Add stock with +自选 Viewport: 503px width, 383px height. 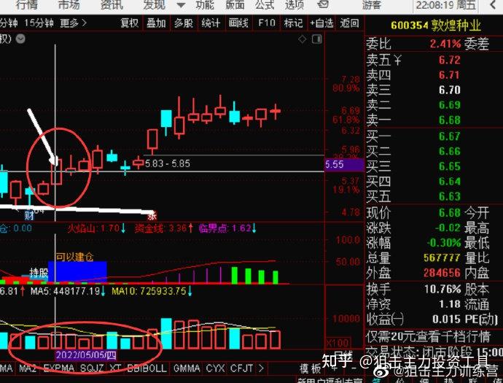click(x=321, y=23)
